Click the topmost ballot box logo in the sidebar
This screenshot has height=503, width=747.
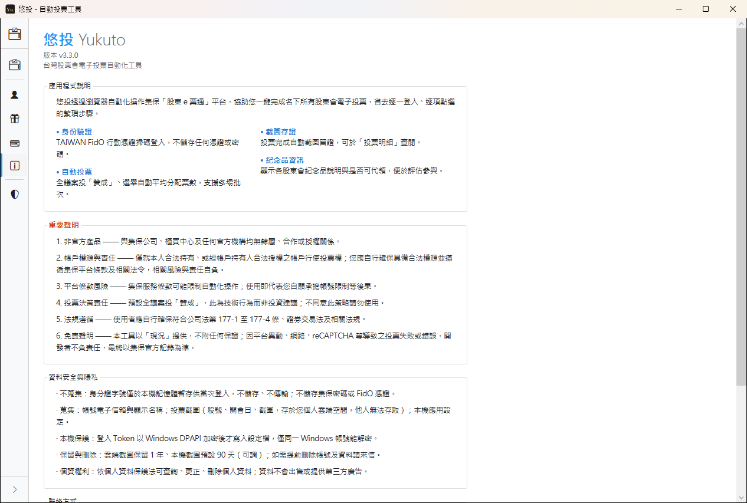(x=15, y=34)
